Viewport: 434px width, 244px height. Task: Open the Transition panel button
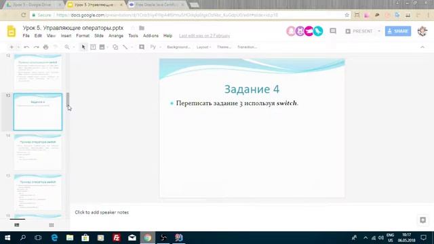click(247, 47)
